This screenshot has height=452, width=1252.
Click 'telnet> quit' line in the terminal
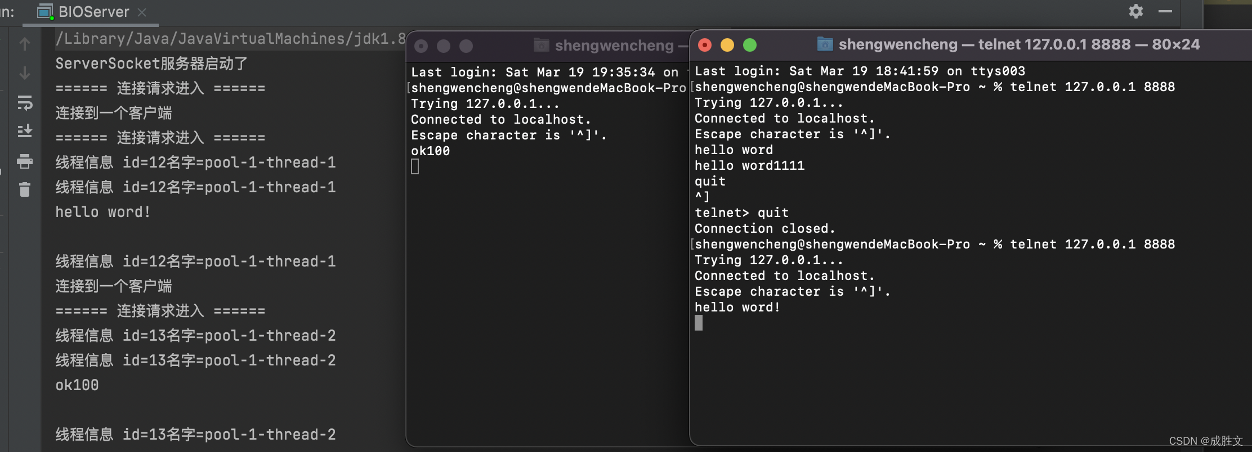click(x=741, y=213)
